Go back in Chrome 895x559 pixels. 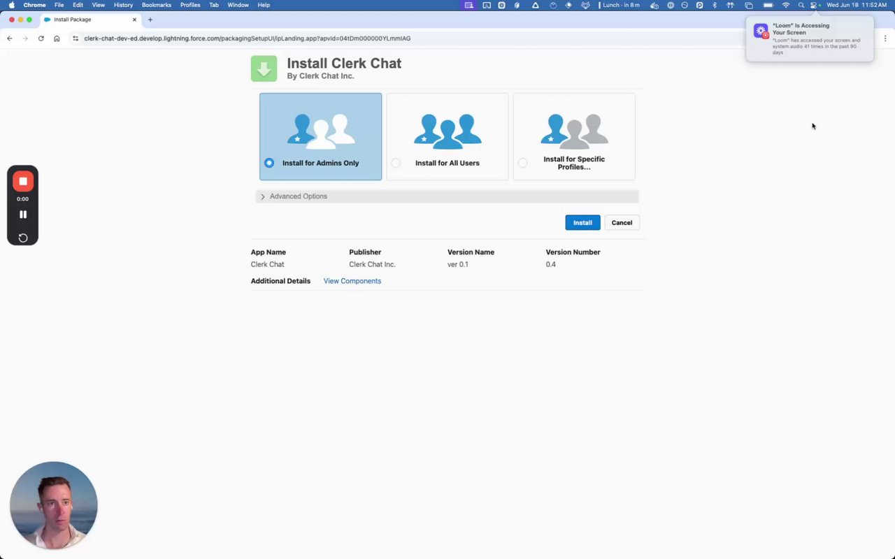pos(10,38)
